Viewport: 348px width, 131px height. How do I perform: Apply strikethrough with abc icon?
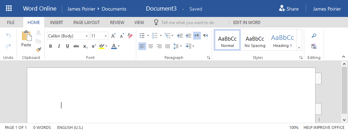point(76,46)
